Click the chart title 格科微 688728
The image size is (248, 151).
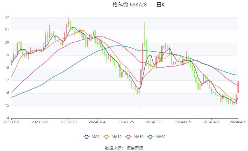(x=130, y=5)
